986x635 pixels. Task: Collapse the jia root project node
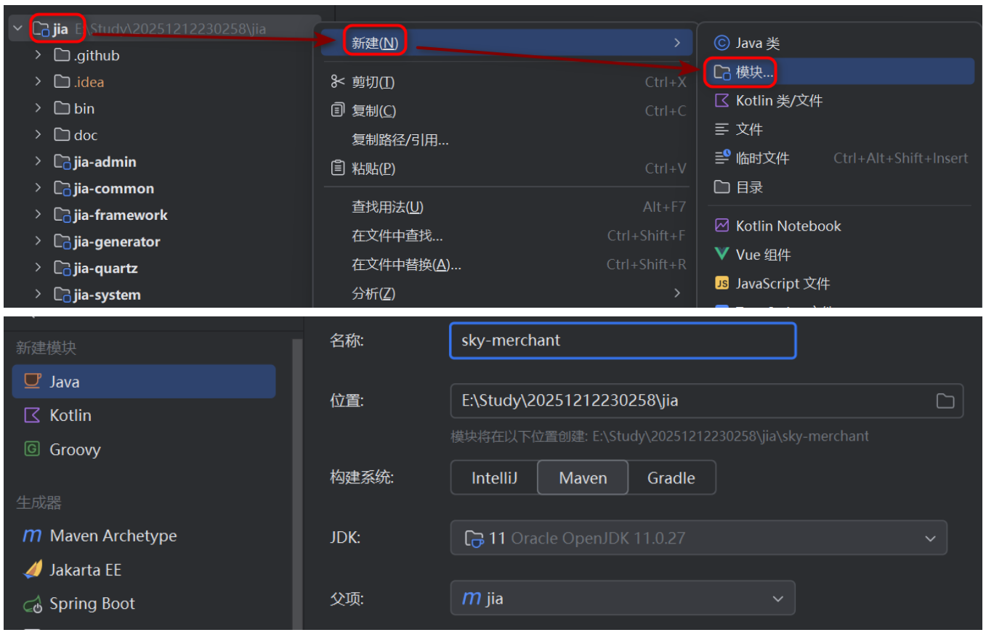click(18, 29)
